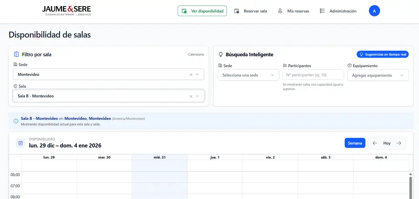Go to the previous week arrow
This screenshot has width=419, height=199.
(x=374, y=143)
